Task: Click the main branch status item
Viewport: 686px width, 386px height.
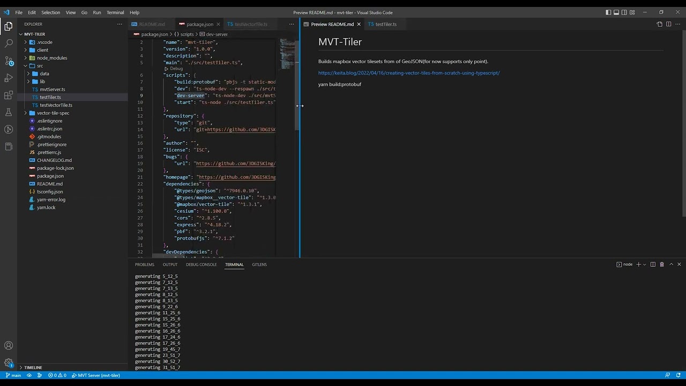Action: coord(13,375)
